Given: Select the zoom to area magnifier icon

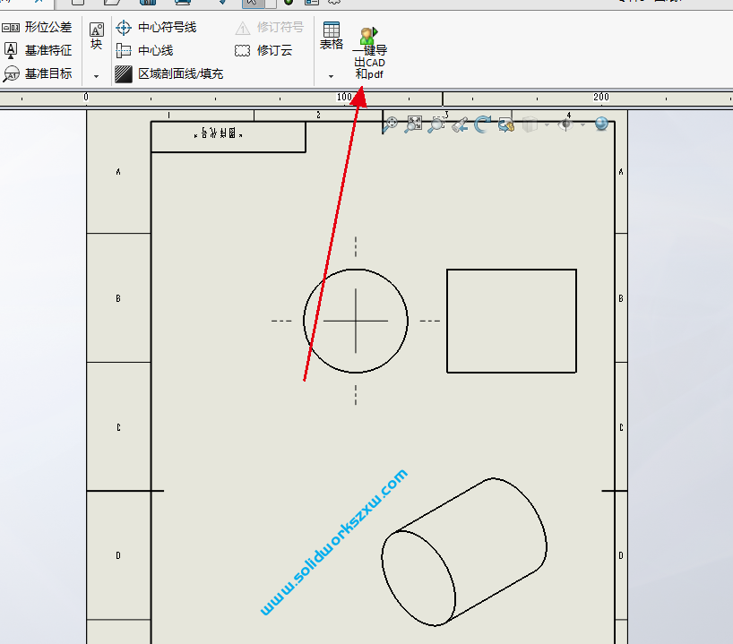Looking at the screenshot, I should point(435,125).
